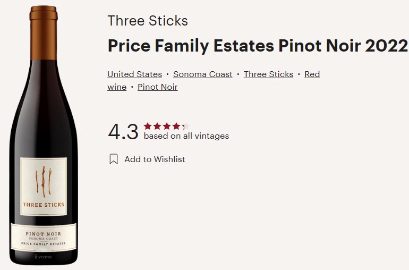Click the 4.3 rating number

(123, 132)
